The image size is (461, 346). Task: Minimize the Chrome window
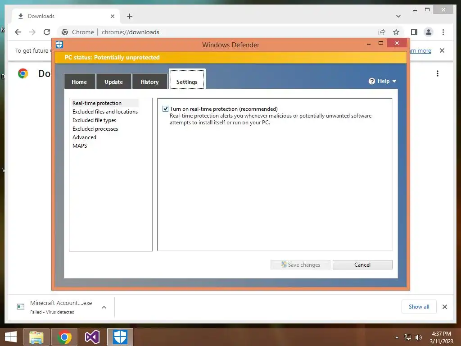pos(415,10)
